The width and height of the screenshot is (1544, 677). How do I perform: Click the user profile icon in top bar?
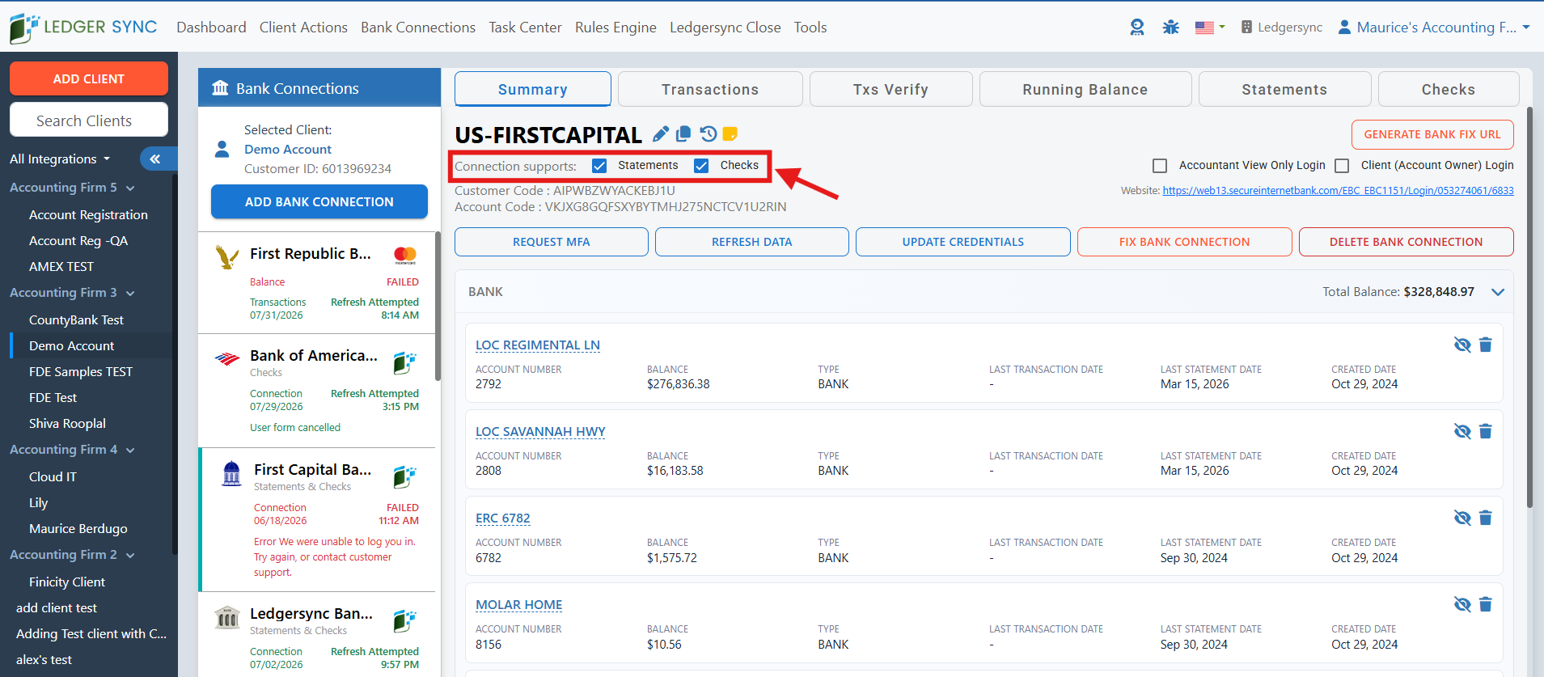(x=1344, y=28)
